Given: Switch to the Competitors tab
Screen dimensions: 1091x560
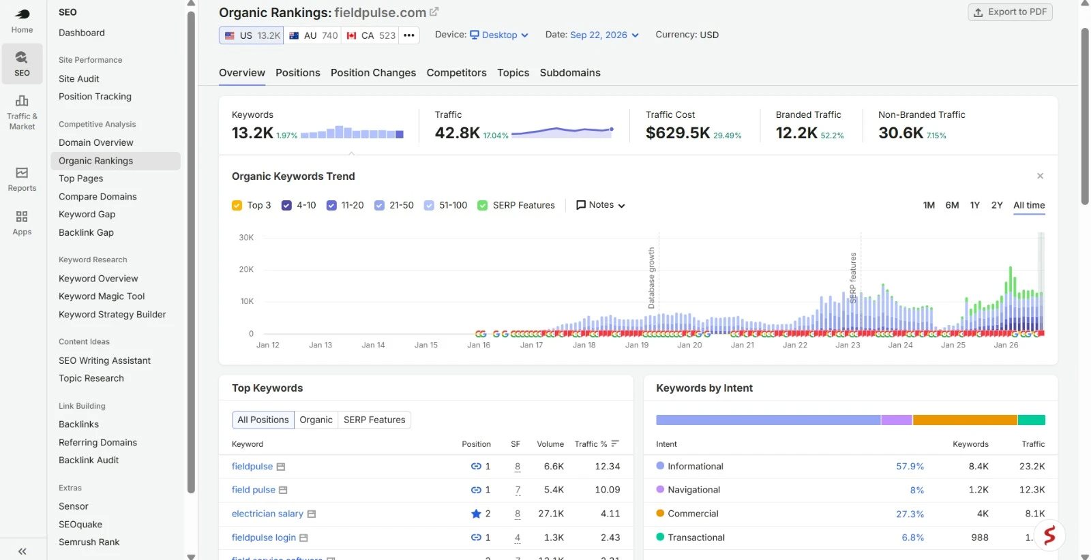Looking at the screenshot, I should 457,73.
